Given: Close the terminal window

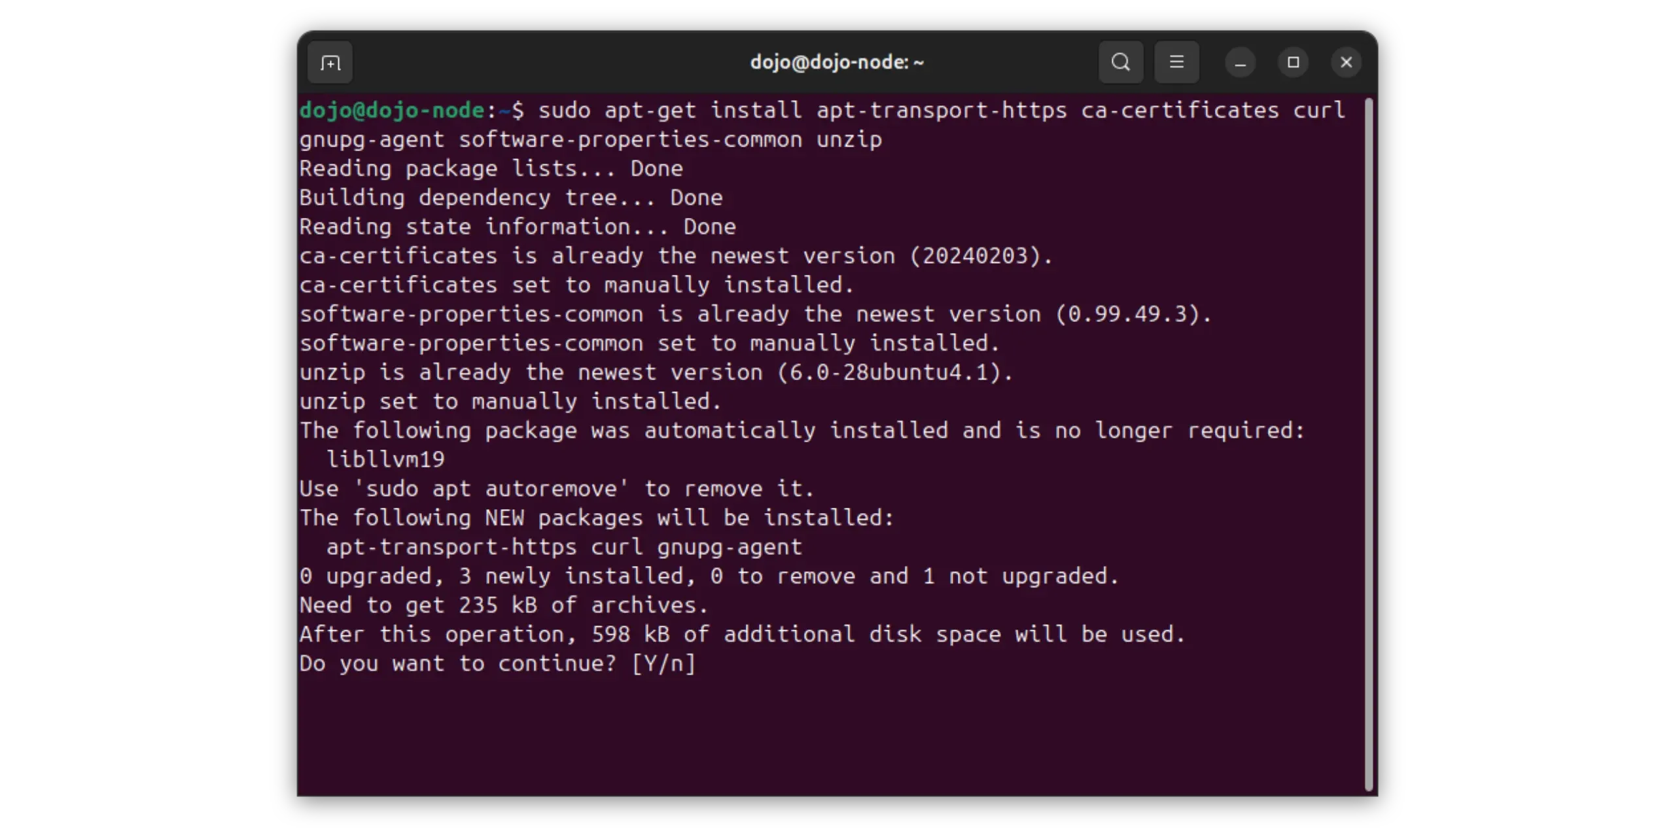Looking at the screenshot, I should [x=1346, y=63].
